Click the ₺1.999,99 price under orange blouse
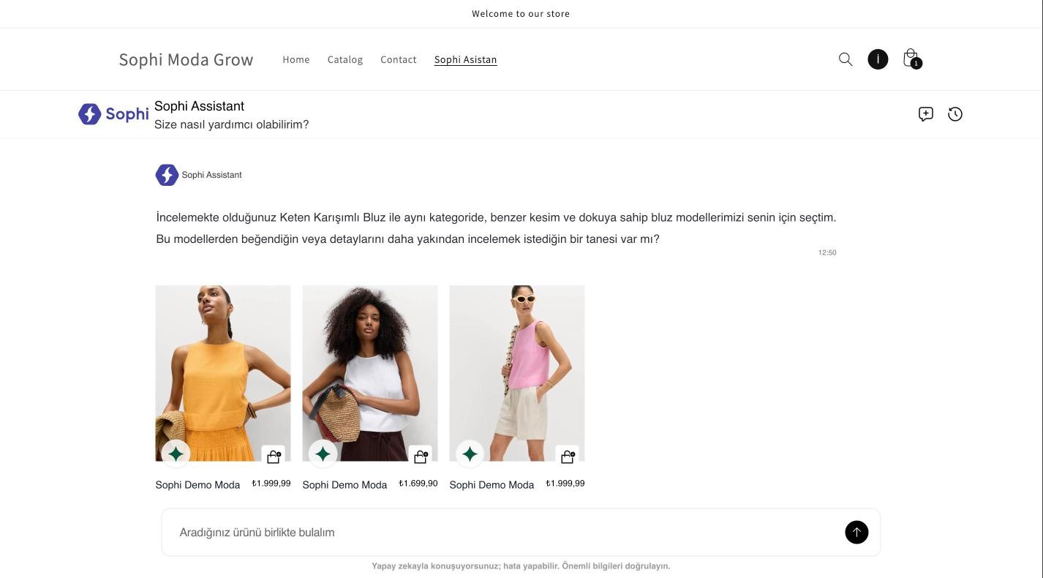Image resolution: width=1043 pixels, height=578 pixels. [x=271, y=484]
